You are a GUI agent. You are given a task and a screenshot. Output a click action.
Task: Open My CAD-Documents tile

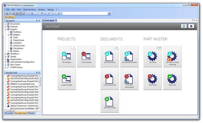pos(129,56)
